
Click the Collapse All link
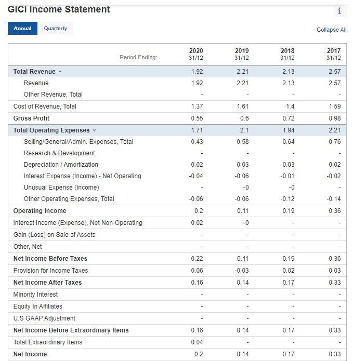click(x=331, y=30)
